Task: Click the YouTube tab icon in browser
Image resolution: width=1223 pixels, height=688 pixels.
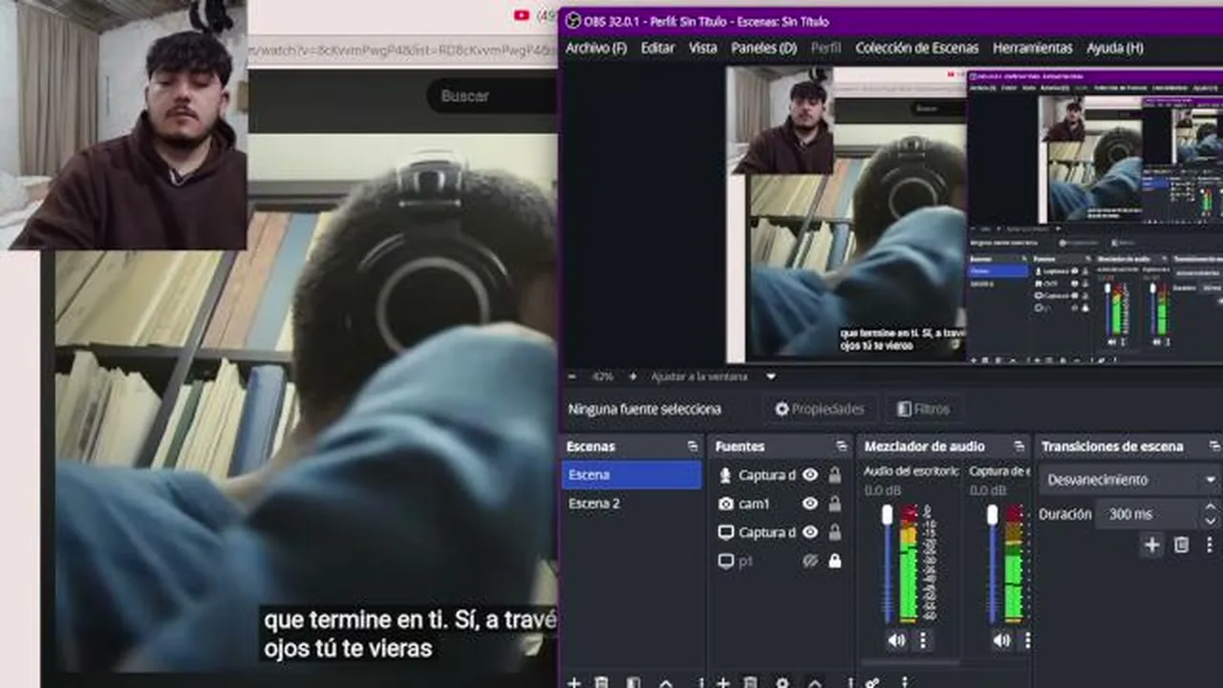Action: tap(522, 14)
